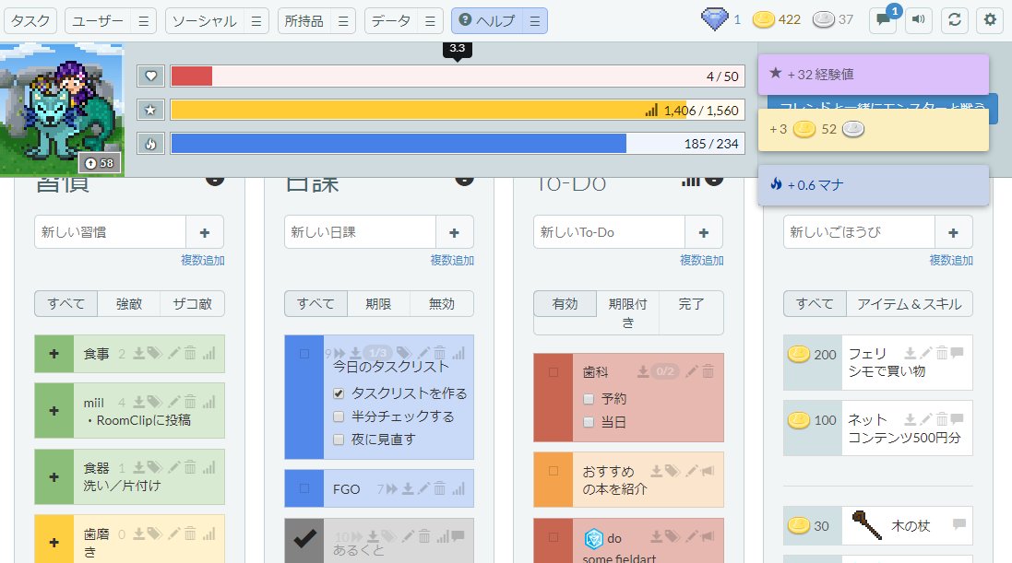Check 予約 item under 歯科

point(588,399)
